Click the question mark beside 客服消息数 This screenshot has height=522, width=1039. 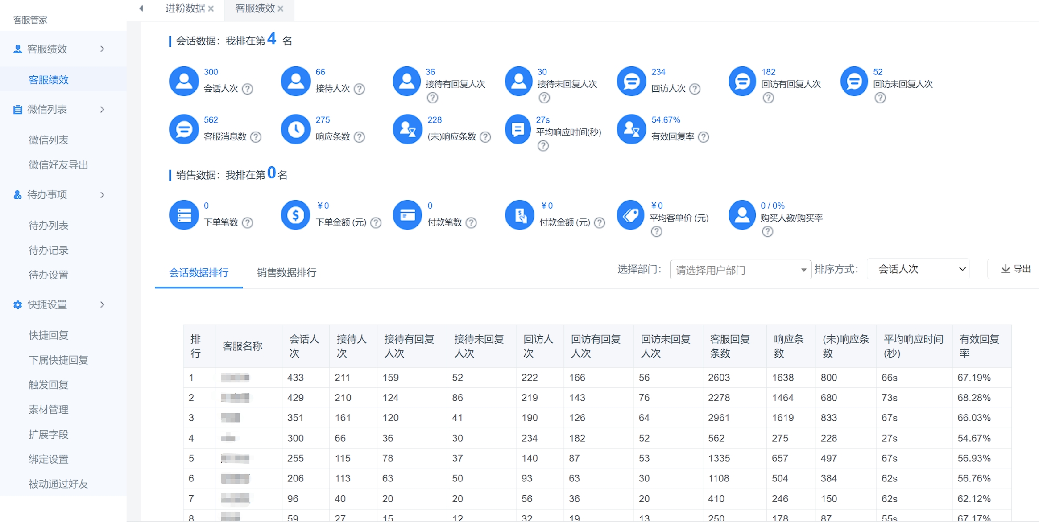coord(256,137)
